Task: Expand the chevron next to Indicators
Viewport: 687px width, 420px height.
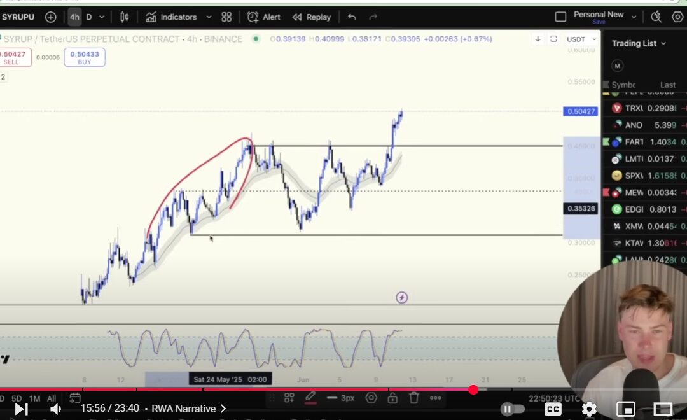Action: [x=209, y=17]
